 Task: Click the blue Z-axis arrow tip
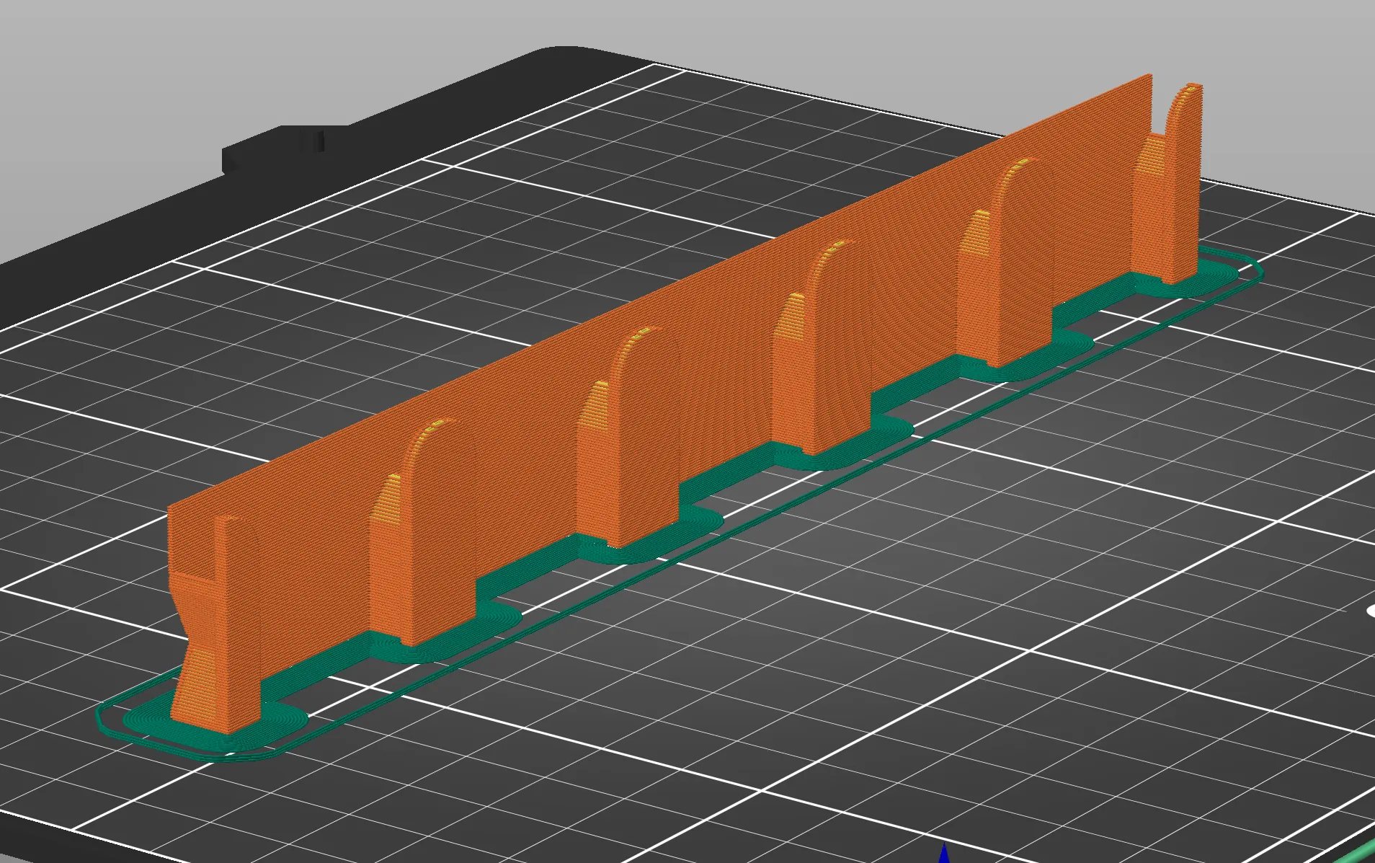click(x=943, y=853)
